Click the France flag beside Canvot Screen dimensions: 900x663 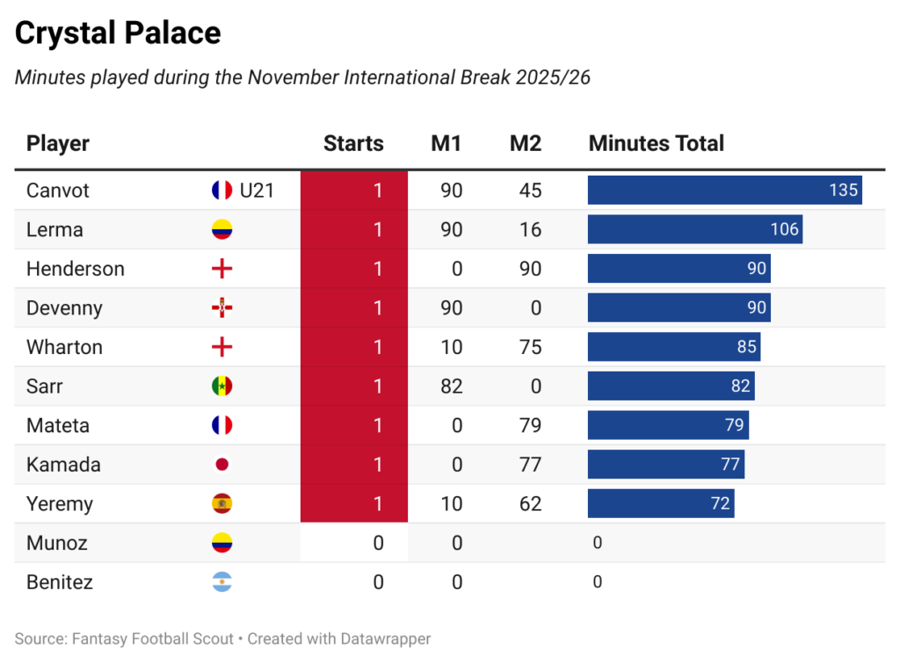click(221, 191)
